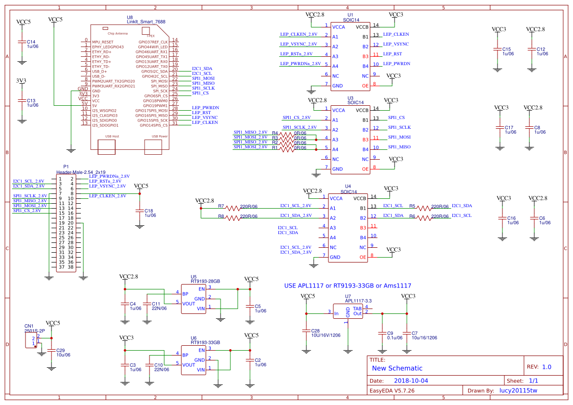Select the U7 APL1117-3.3 regulator label

coord(358,299)
